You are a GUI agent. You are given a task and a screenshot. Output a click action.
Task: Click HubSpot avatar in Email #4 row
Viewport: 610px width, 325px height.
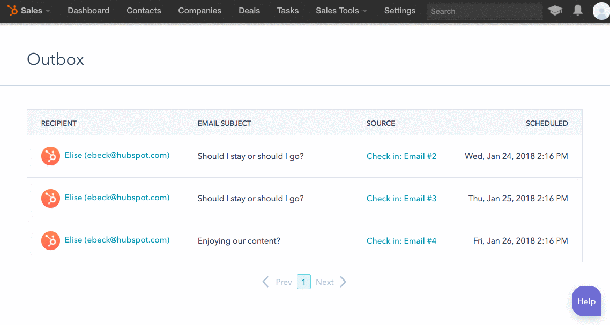coord(50,241)
